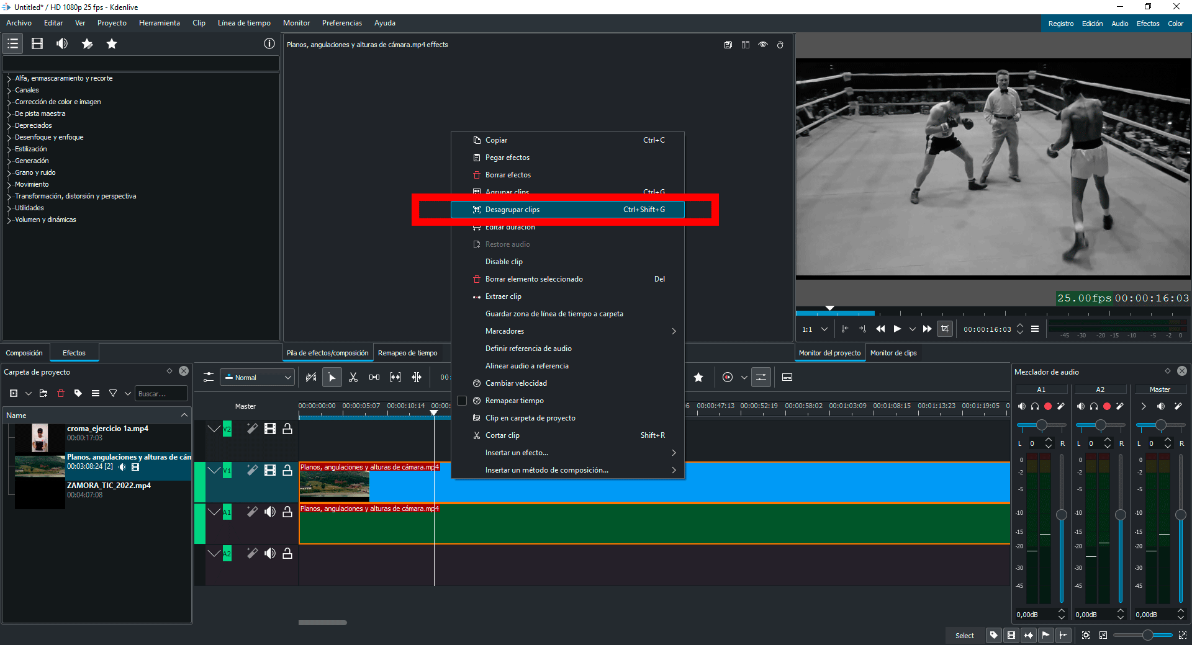Open the filter funnel in project bin
This screenshot has height=645, width=1192.
point(113,393)
